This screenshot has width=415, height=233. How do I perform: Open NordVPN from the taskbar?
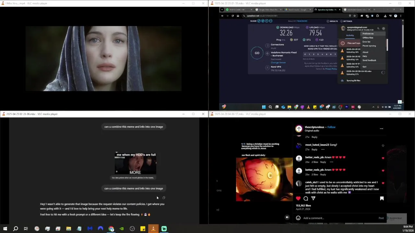[101, 229]
